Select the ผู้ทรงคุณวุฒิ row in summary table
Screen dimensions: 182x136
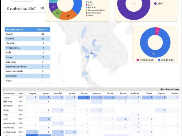[27, 76]
